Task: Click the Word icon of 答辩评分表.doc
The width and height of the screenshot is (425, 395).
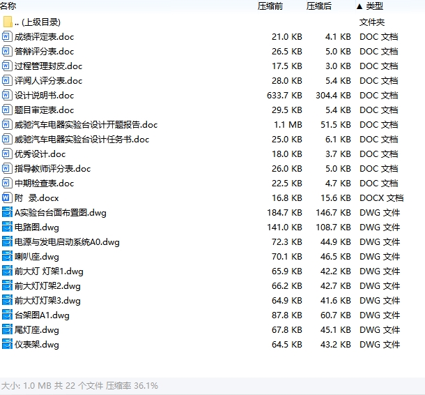Action: tap(7, 52)
